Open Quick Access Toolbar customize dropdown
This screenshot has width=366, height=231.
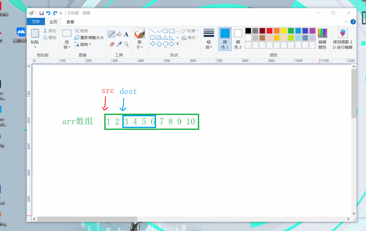pos(61,13)
